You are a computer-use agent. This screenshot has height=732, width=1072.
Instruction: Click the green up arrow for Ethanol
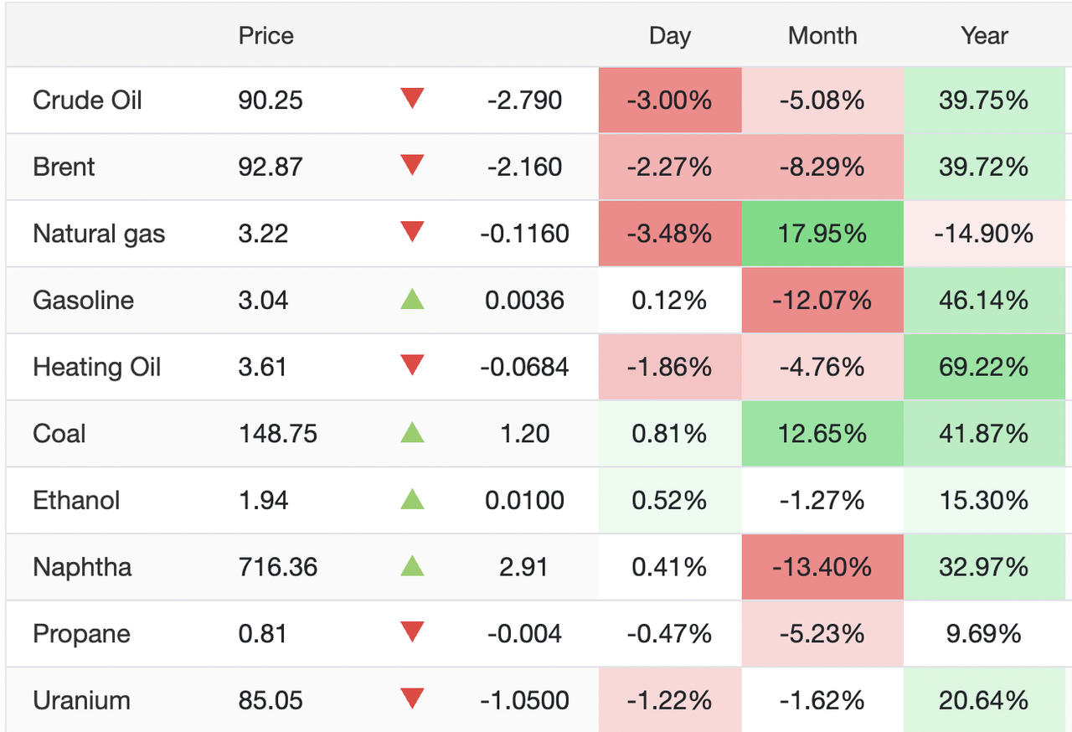click(x=412, y=498)
